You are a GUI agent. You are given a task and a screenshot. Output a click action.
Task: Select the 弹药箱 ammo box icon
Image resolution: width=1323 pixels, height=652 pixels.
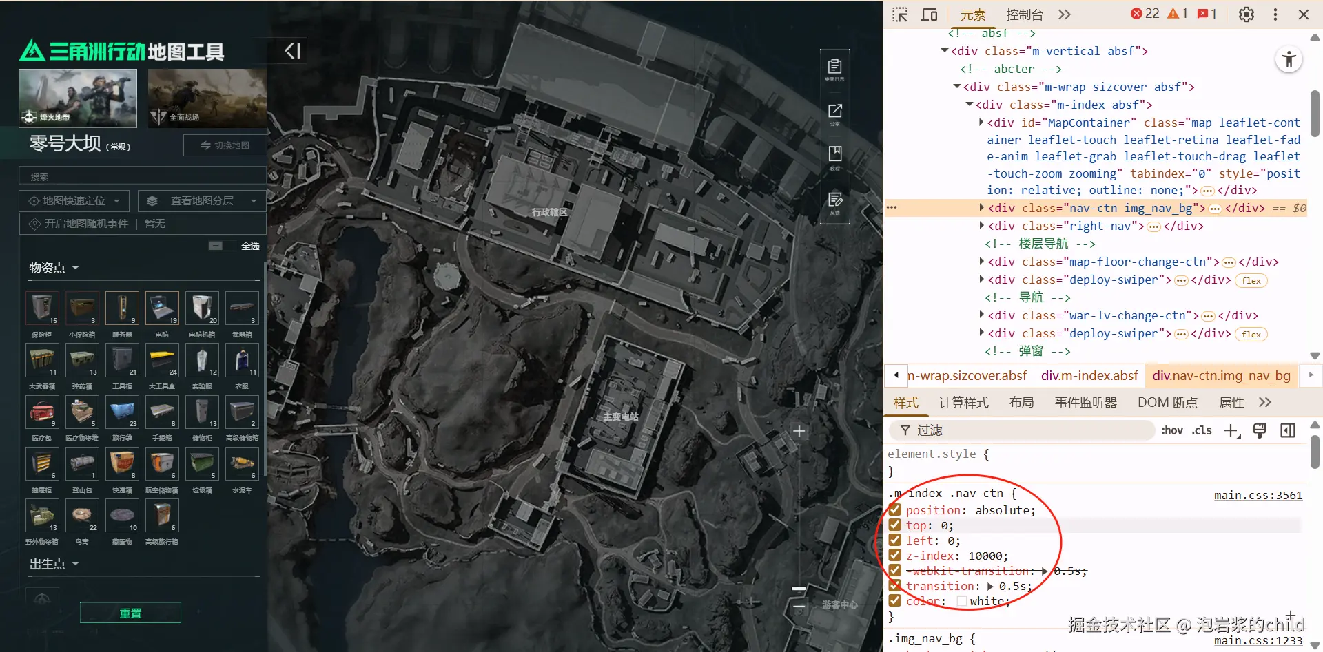tap(82, 360)
